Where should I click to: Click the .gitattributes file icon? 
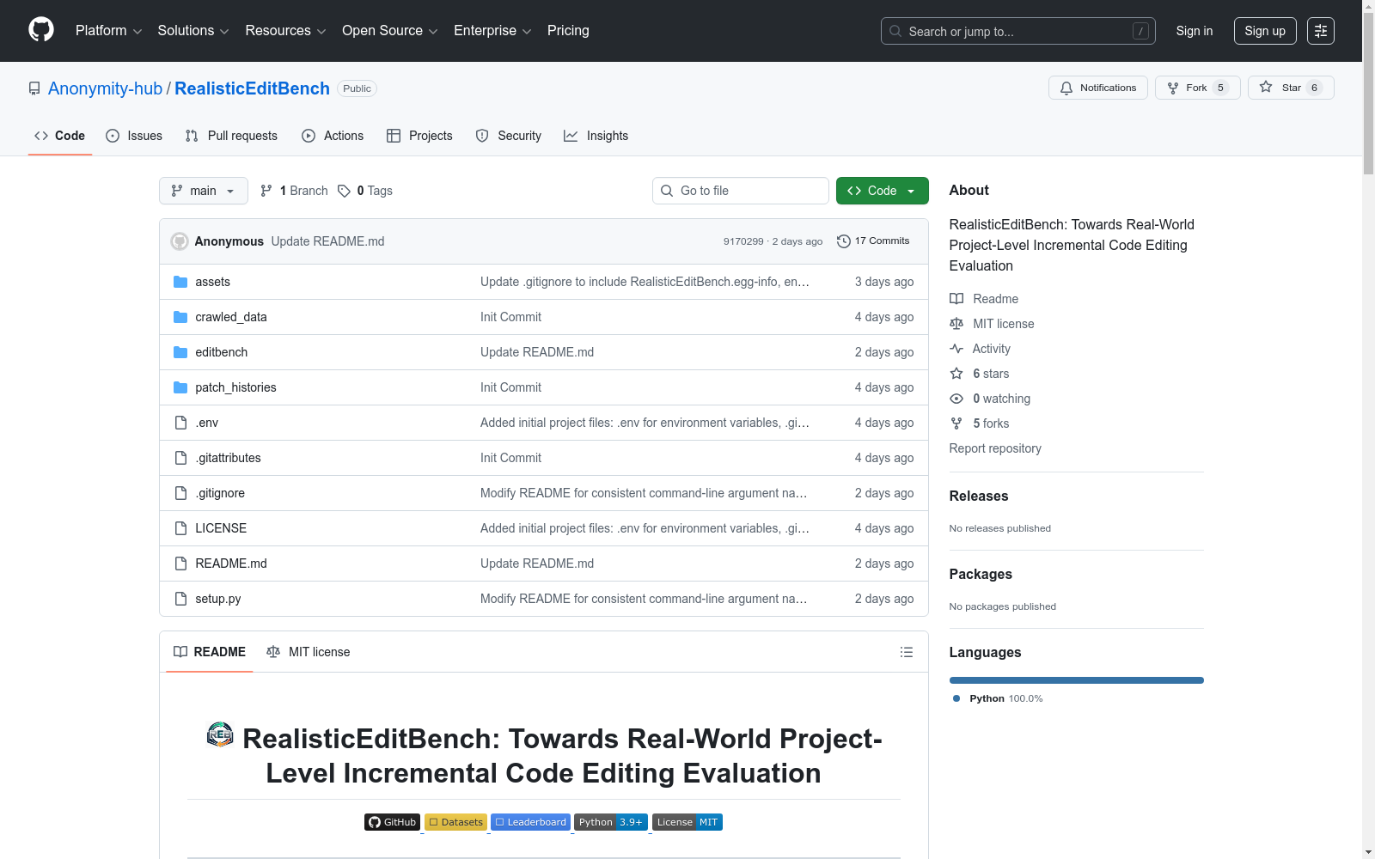click(180, 458)
